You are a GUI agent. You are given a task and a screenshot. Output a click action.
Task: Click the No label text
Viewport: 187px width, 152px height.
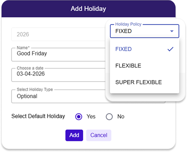coord(121,117)
